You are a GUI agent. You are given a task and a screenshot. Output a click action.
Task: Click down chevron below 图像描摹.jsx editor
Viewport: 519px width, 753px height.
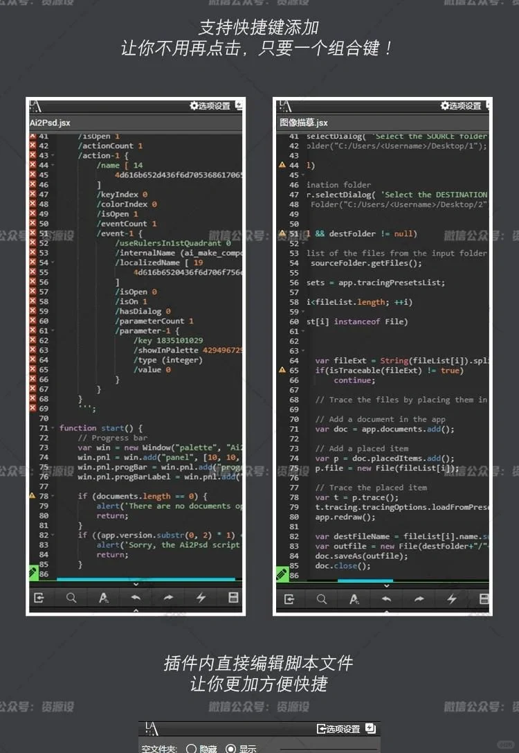click(387, 586)
